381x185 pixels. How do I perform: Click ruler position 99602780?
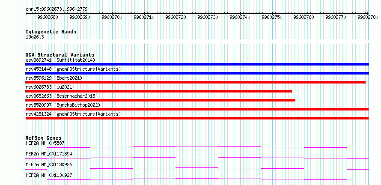pyautogui.click(x=368, y=17)
